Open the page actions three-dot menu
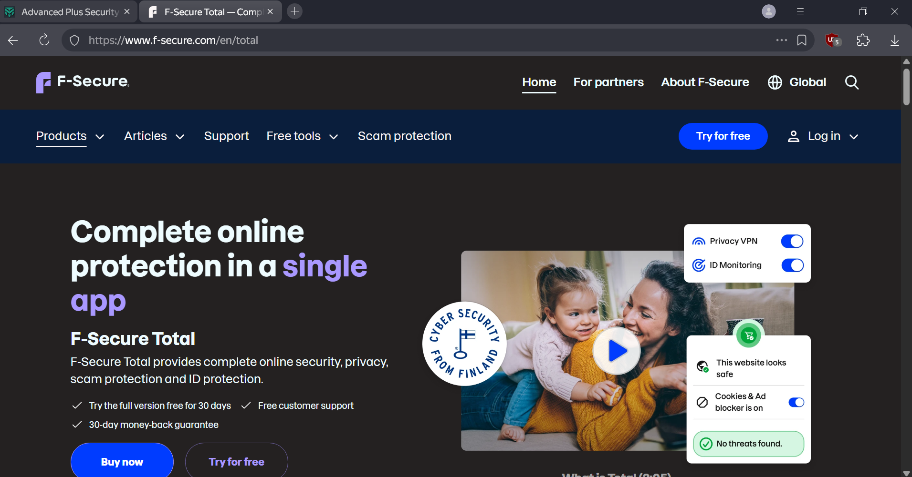 click(x=781, y=40)
